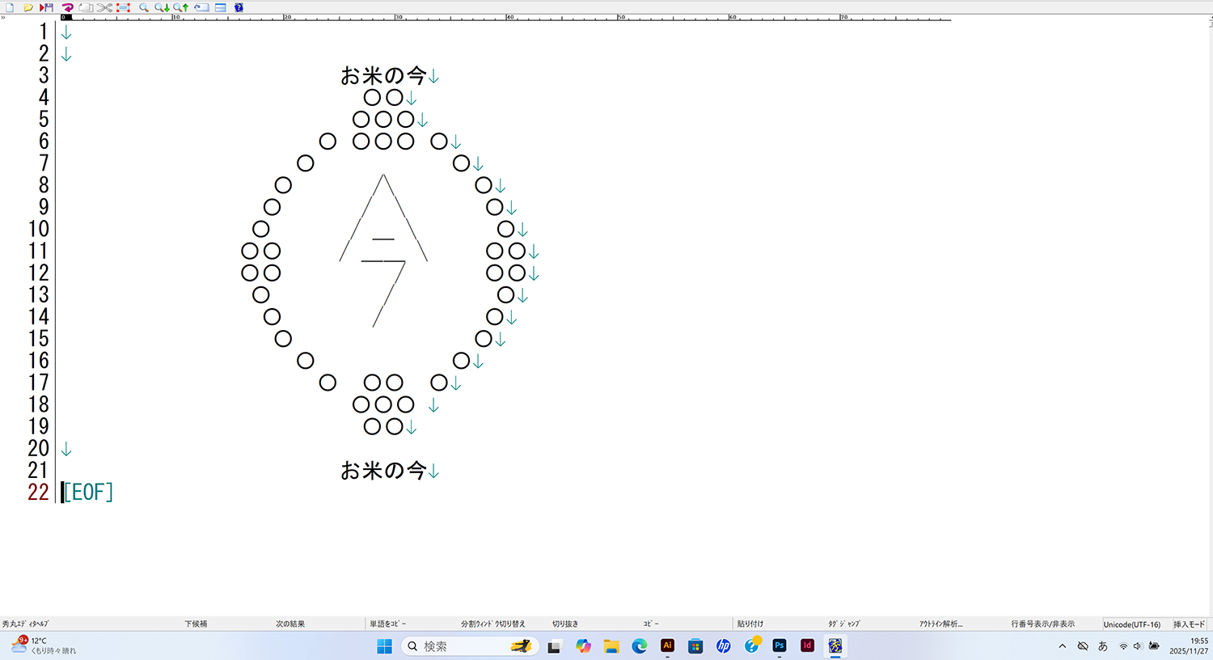Open help with the question mark icon
The width and height of the screenshot is (1213, 660).
[239, 7]
